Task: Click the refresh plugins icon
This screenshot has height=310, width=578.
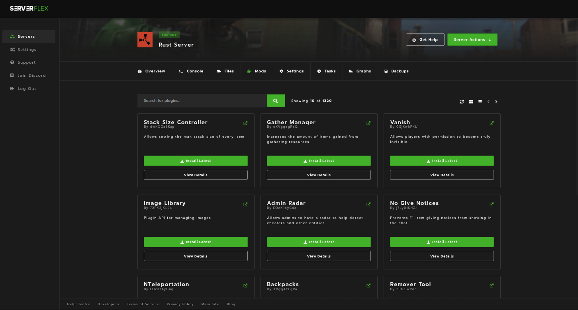Action: point(462,101)
